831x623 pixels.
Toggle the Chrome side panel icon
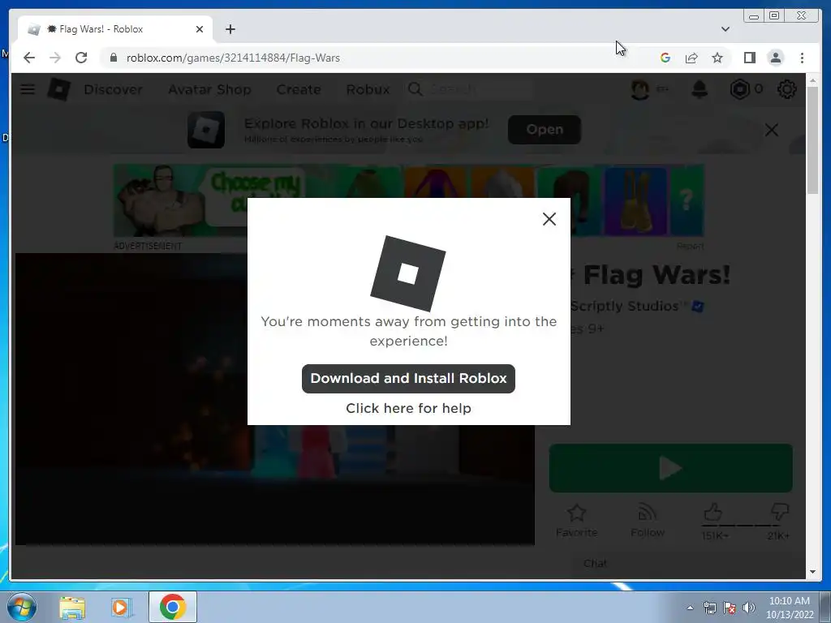click(x=749, y=58)
